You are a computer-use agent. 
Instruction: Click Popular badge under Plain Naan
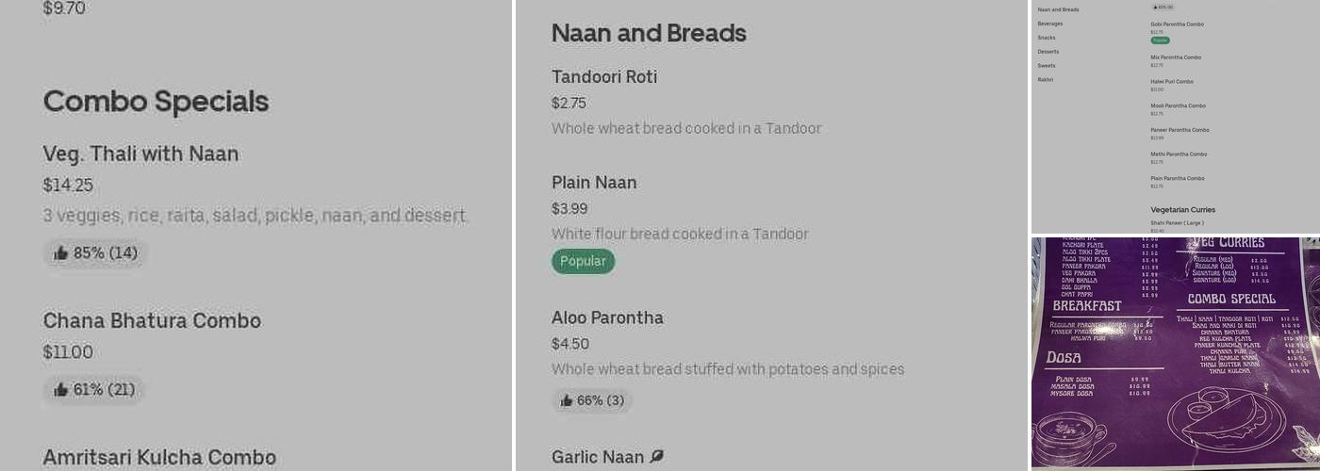(x=583, y=262)
